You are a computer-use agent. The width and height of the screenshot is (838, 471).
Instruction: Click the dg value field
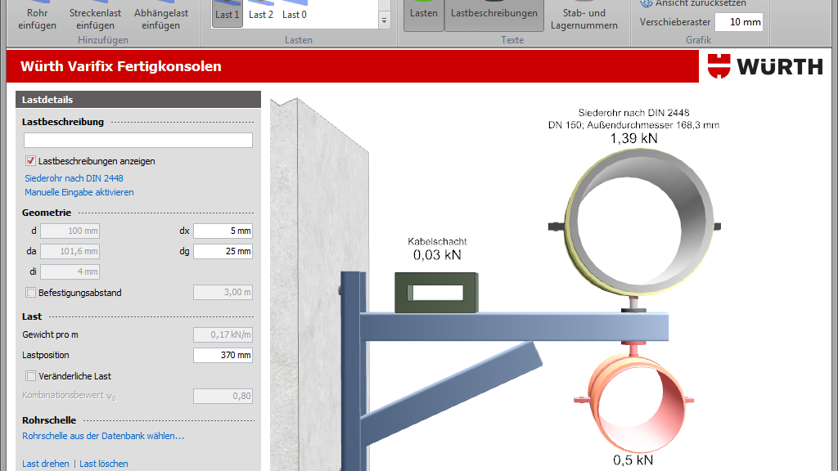223,251
